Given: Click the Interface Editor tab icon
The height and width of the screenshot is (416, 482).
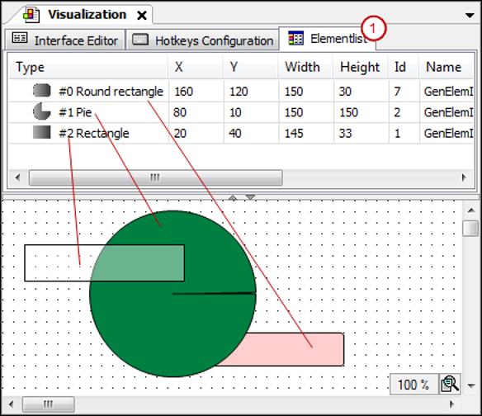Looking at the screenshot, I should pos(20,38).
